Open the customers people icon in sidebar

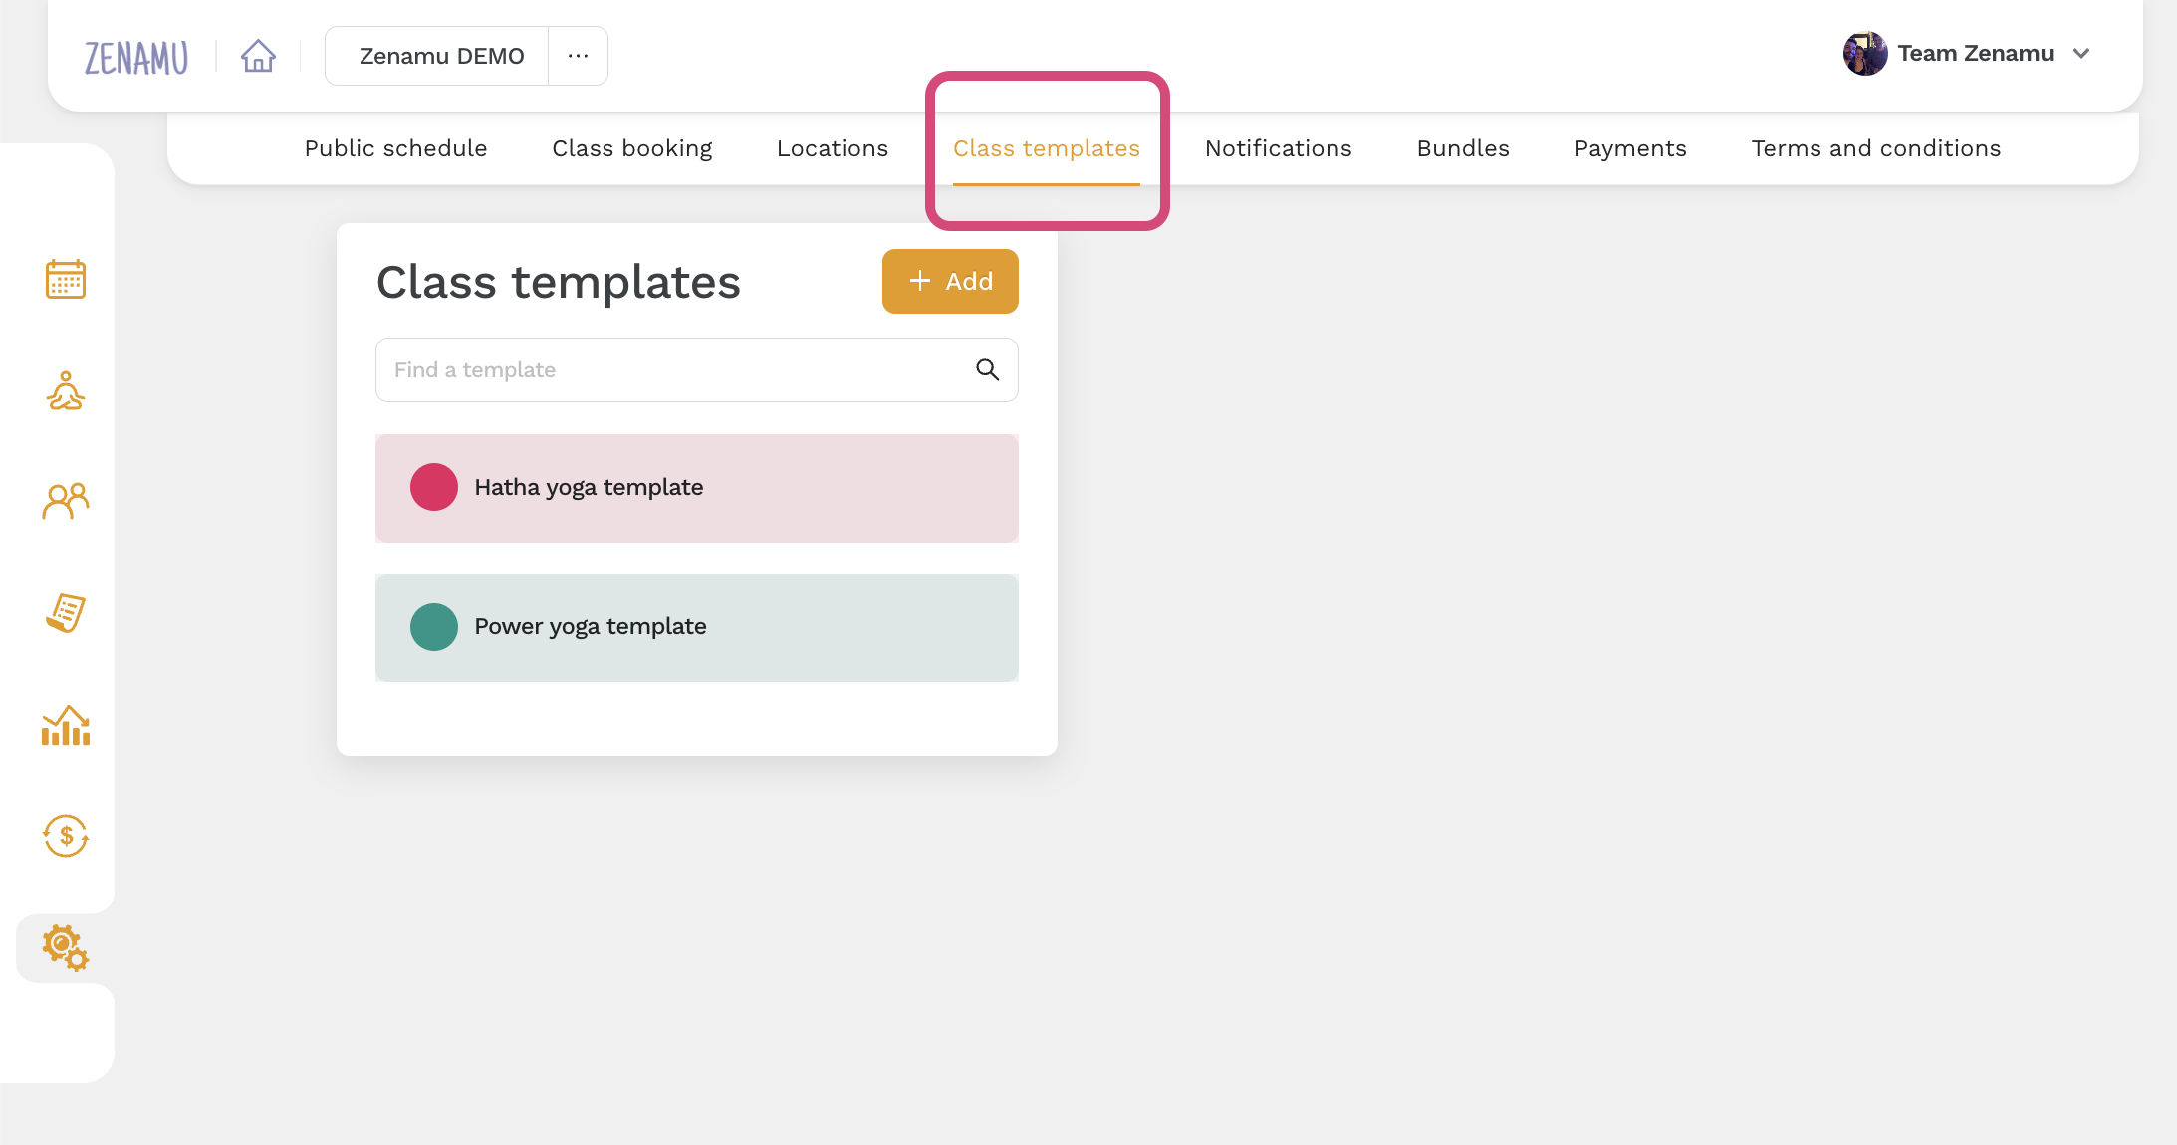66,501
